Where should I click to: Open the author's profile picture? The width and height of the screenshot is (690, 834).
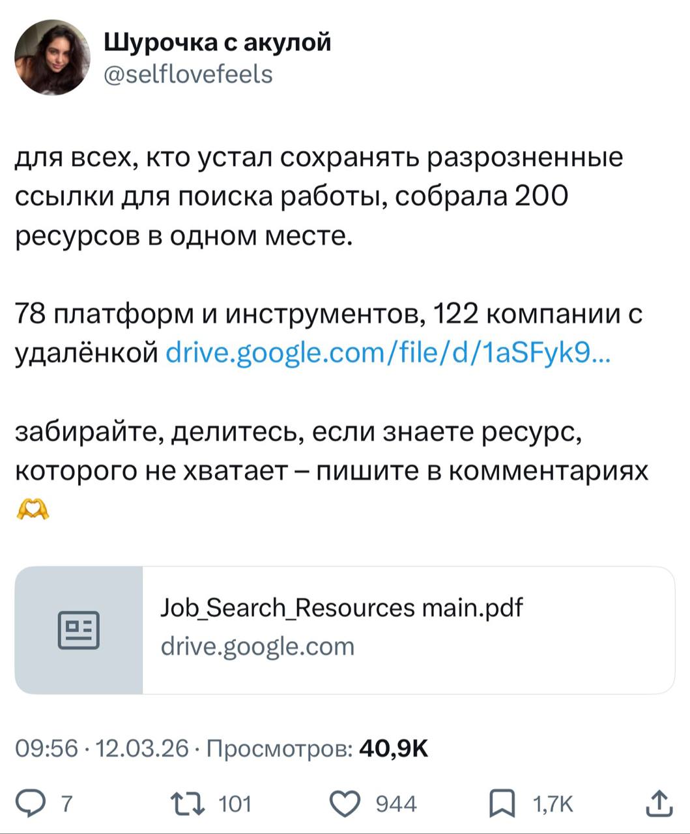[x=53, y=58]
